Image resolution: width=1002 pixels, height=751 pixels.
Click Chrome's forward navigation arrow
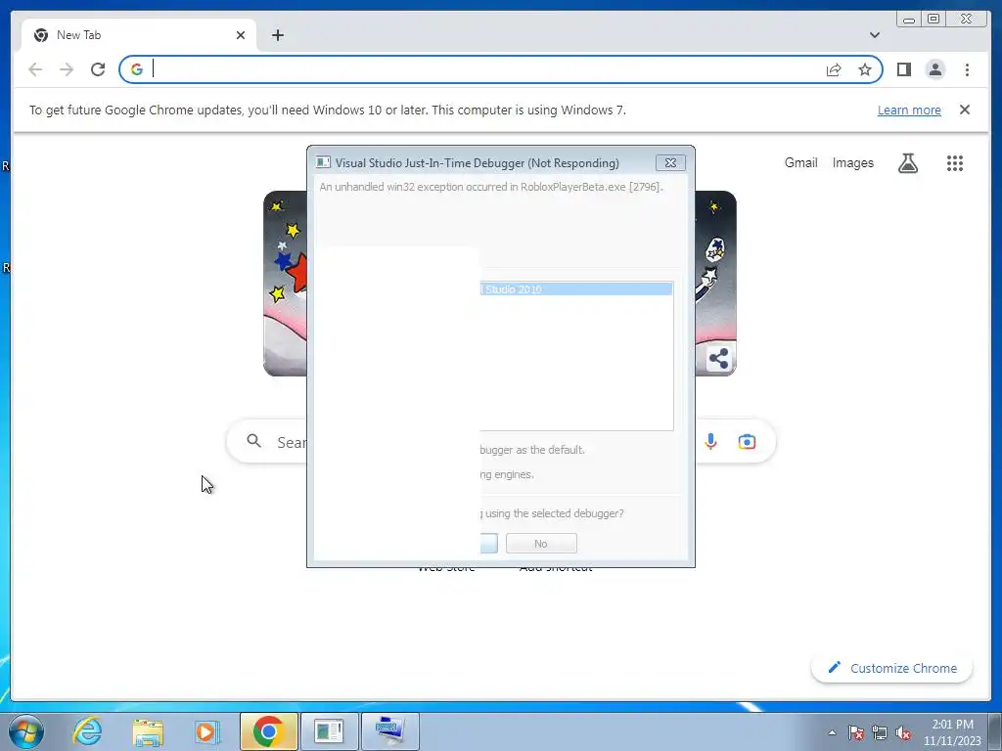pos(67,69)
